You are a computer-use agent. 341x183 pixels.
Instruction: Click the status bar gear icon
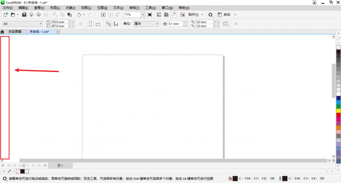pyautogui.click(x=5, y=178)
